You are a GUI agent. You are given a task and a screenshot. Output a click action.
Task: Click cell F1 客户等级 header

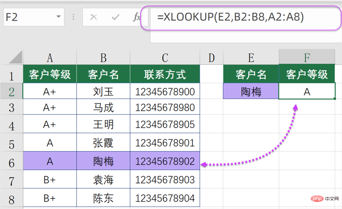[x=307, y=74]
